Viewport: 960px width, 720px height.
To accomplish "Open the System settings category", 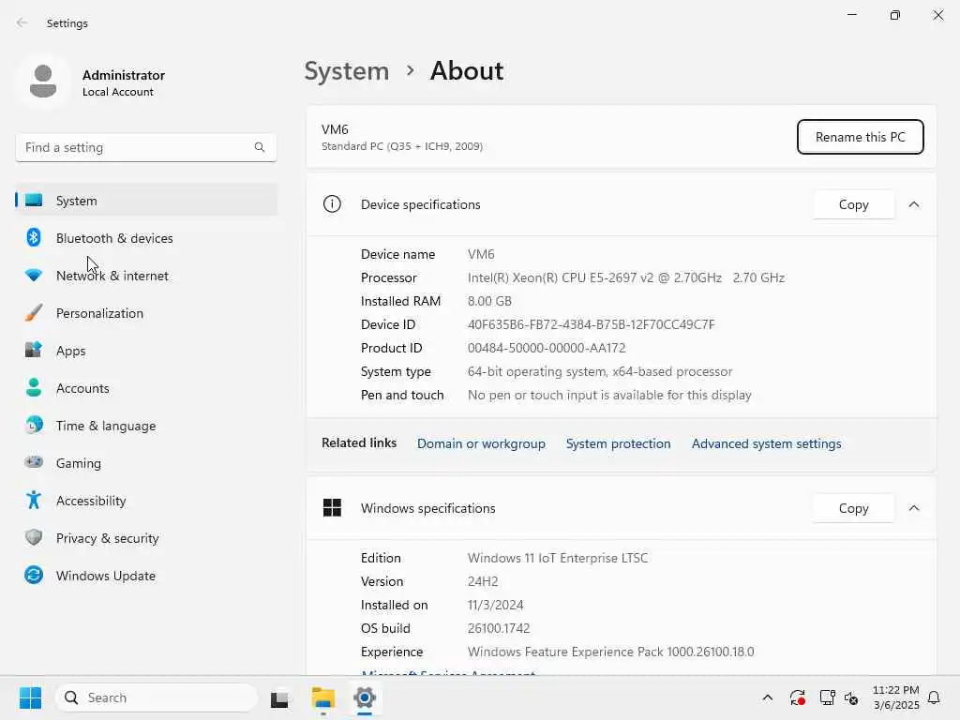I will pos(146,201).
